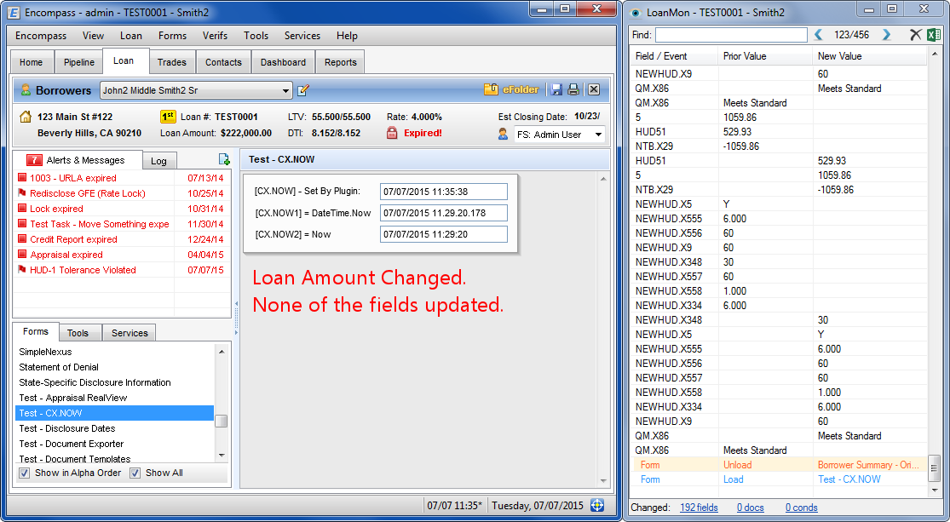Click the Field / Event column header
Image resolution: width=950 pixels, height=522 pixels.
(674, 55)
